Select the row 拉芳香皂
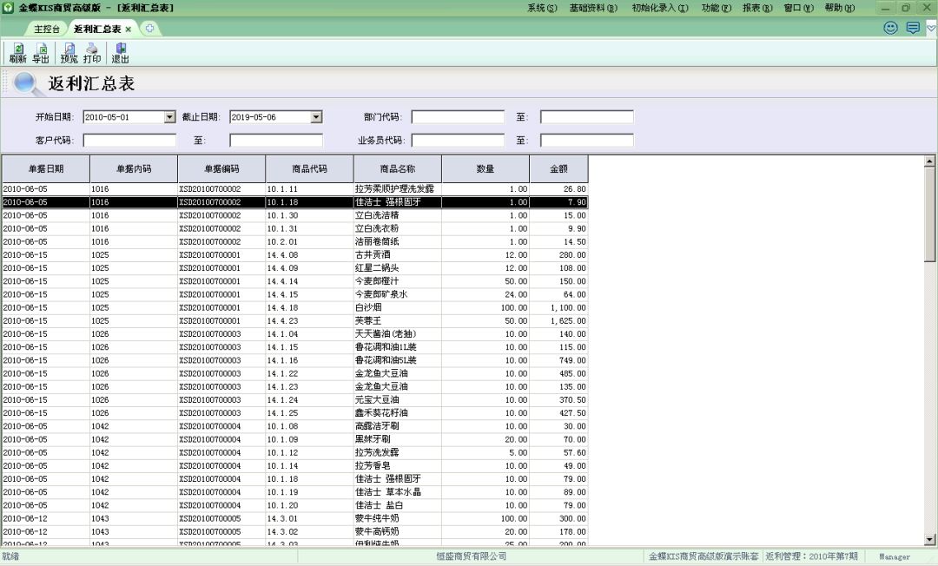 pos(295,465)
